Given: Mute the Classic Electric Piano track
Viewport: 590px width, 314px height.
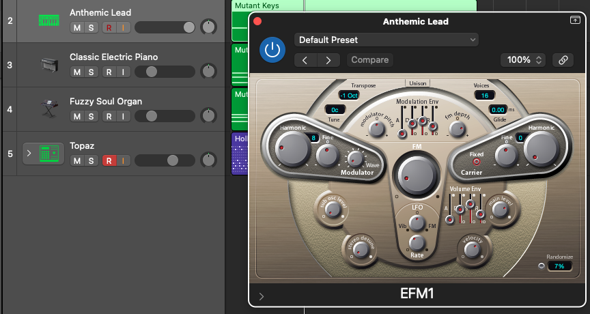Looking at the screenshot, I should pyautogui.click(x=77, y=72).
